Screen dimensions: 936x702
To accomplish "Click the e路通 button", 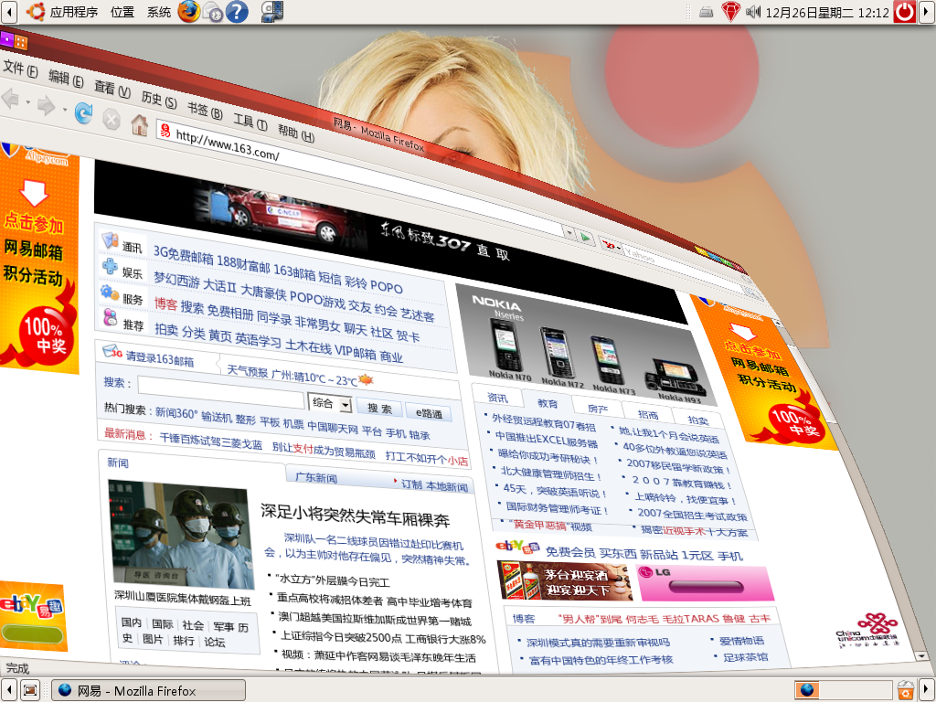I will 429,413.
